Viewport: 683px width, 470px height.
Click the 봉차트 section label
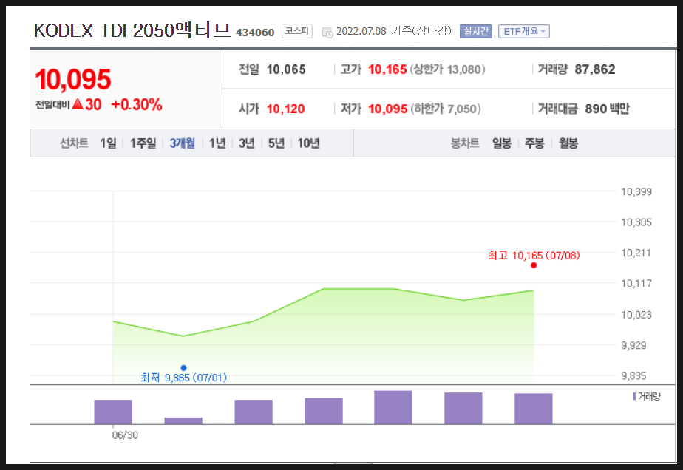point(465,143)
